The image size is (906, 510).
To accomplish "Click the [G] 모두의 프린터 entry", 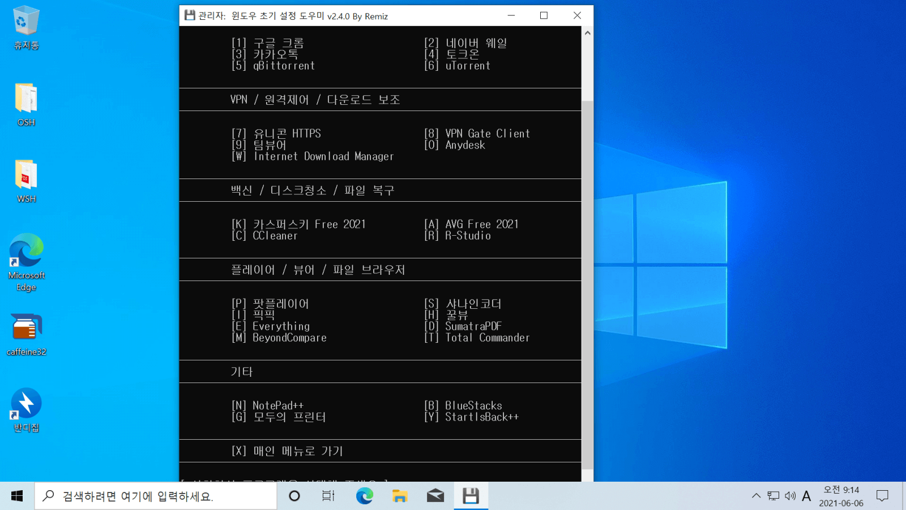I will [279, 417].
